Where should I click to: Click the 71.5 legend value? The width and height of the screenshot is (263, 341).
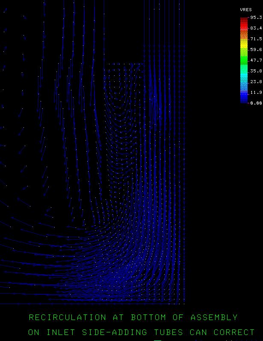[256, 39]
